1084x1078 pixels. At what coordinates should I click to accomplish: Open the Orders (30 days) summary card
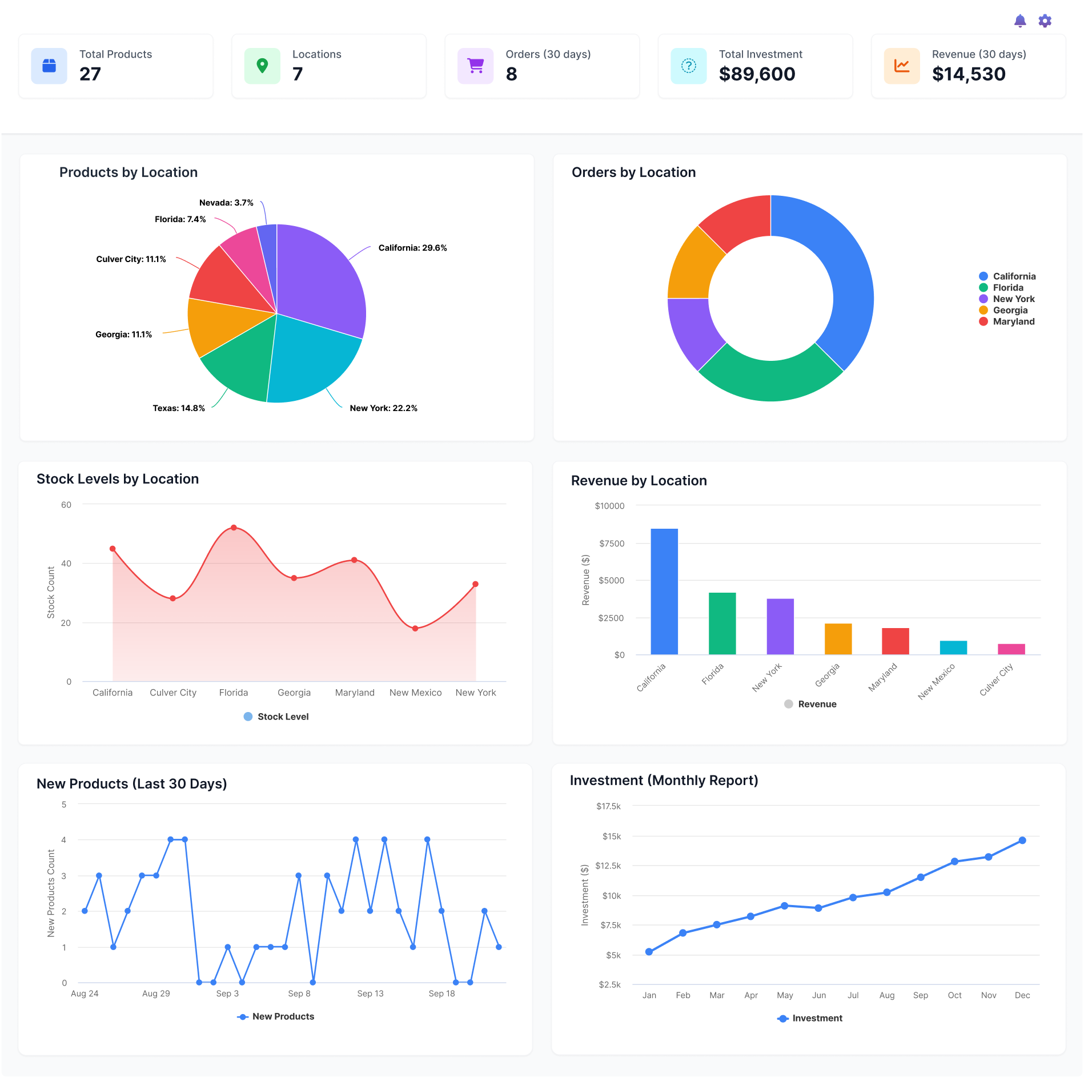point(541,65)
